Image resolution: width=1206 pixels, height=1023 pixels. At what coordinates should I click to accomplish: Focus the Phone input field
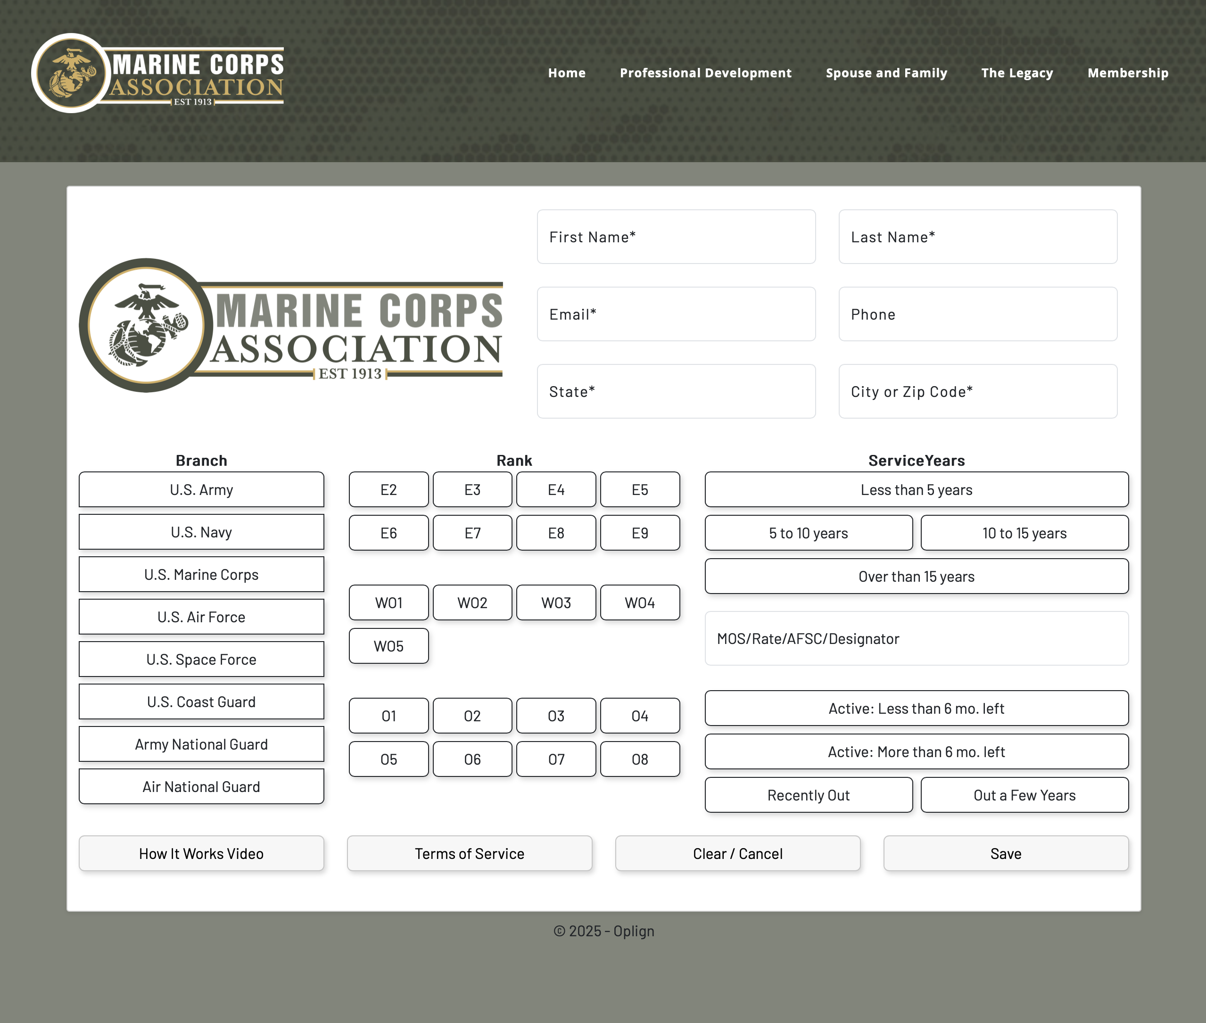977,314
